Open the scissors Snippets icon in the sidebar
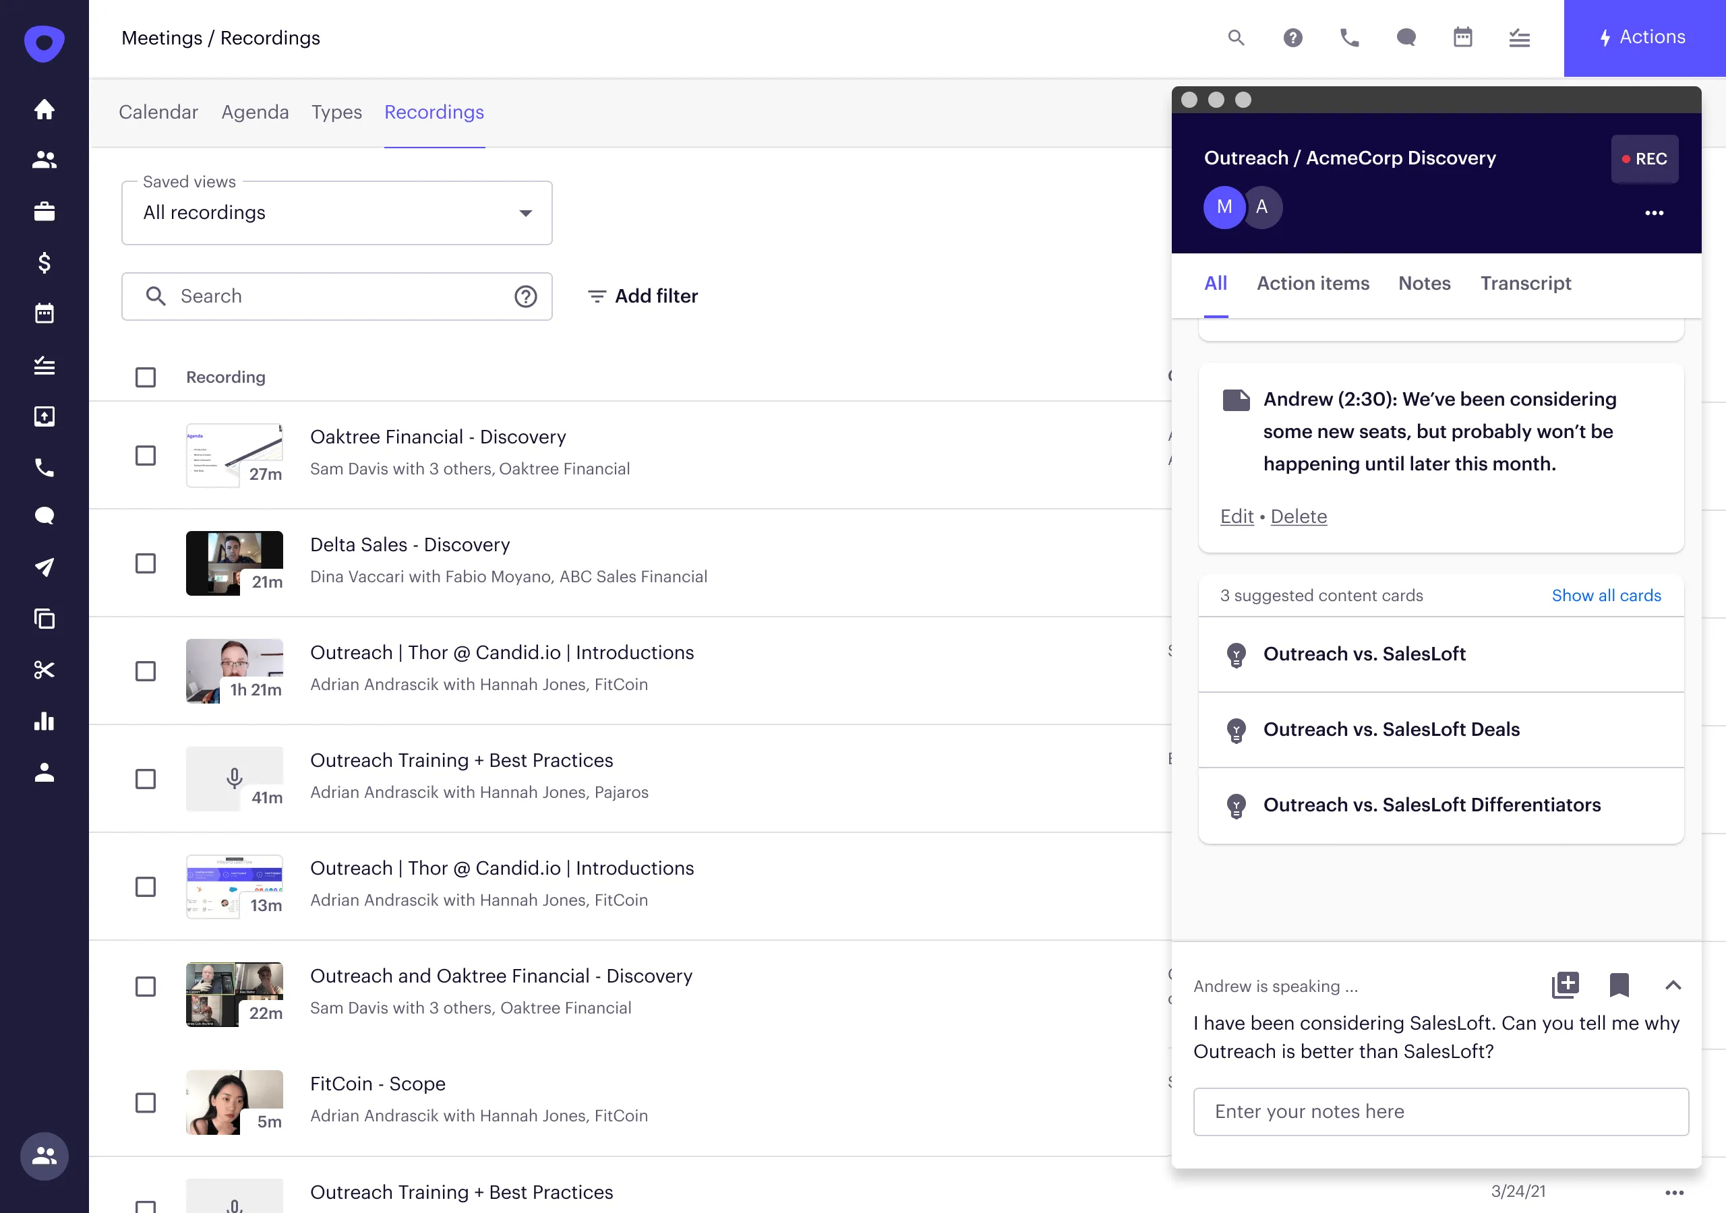1726x1213 pixels. 44,670
